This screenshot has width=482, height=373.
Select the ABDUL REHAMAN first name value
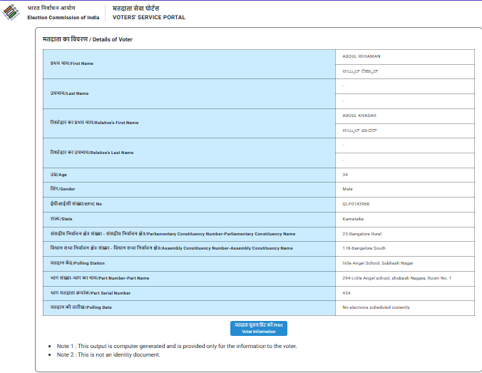coord(360,56)
